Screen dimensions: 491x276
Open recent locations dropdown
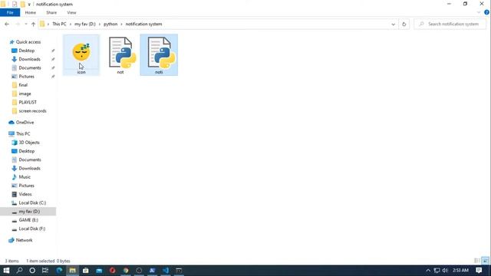[25, 24]
